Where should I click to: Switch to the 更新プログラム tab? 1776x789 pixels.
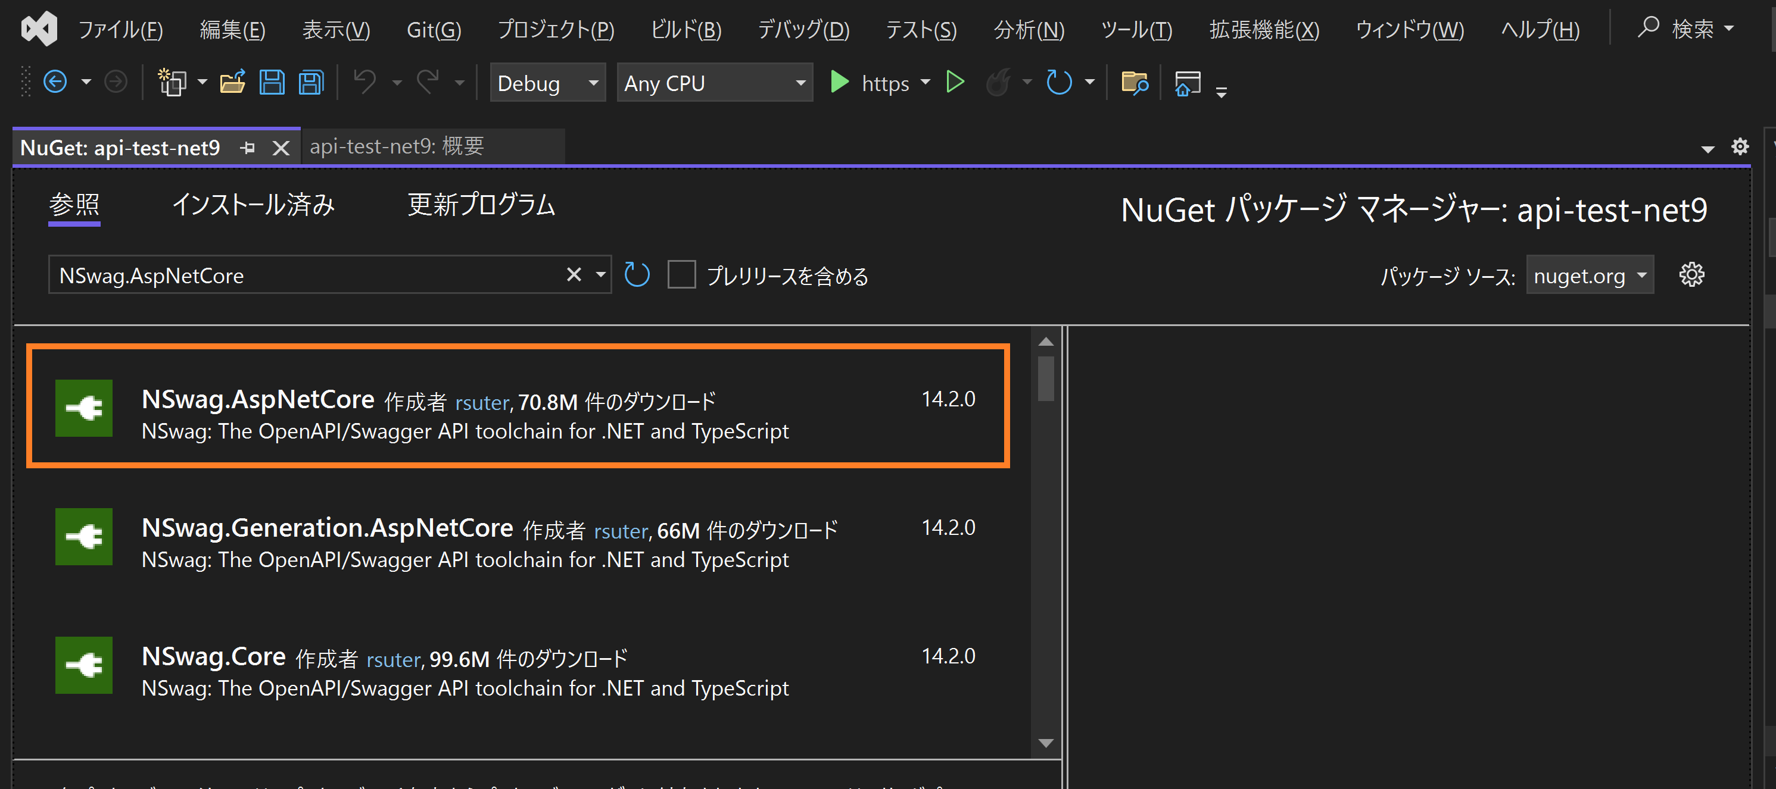click(x=481, y=205)
